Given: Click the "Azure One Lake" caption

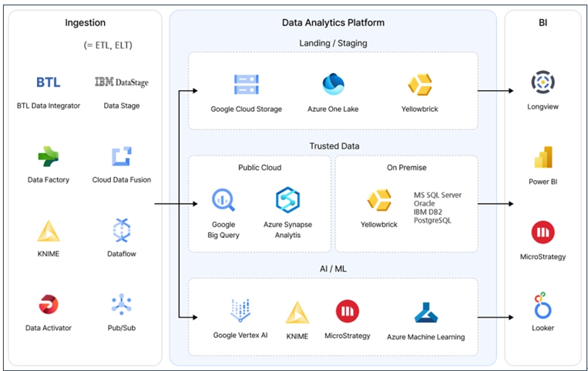Looking at the screenshot, I should [333, 109].
